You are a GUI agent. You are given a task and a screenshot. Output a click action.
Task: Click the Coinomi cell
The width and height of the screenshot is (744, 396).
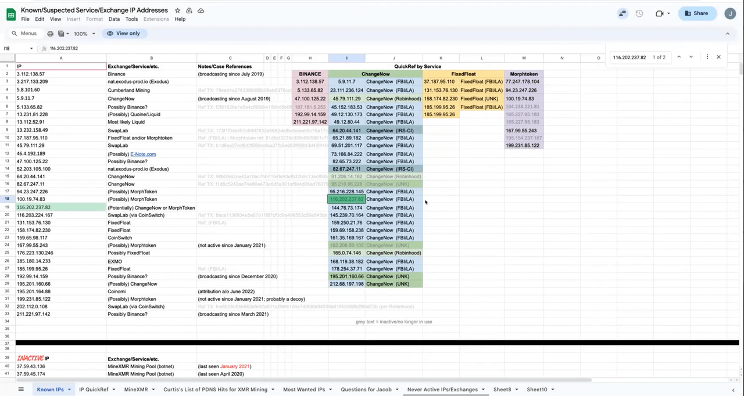coord(151,291)
